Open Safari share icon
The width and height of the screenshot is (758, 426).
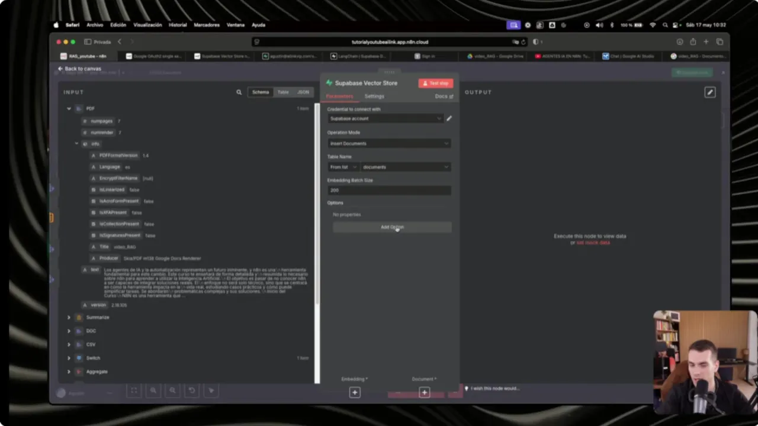[x=693, y=42]
